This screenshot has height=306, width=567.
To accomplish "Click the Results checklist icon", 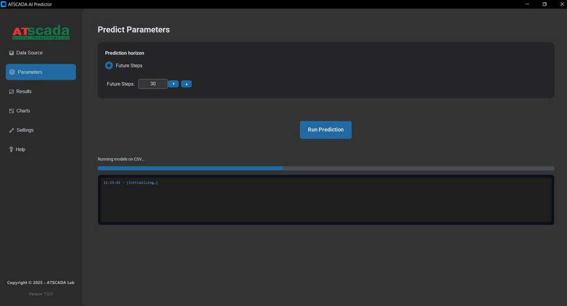I will [x=11, y=91].
